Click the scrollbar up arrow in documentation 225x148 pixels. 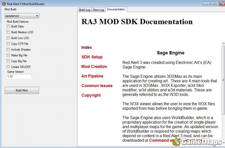point(223,43)
